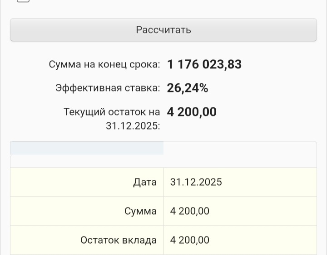Click the 31.12.2025: date under Текущий остаток
The image size is (327, 255).
point(133,126)
